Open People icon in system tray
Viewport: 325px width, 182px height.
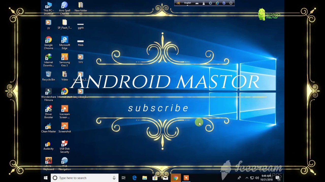click(x=239, y=178)
